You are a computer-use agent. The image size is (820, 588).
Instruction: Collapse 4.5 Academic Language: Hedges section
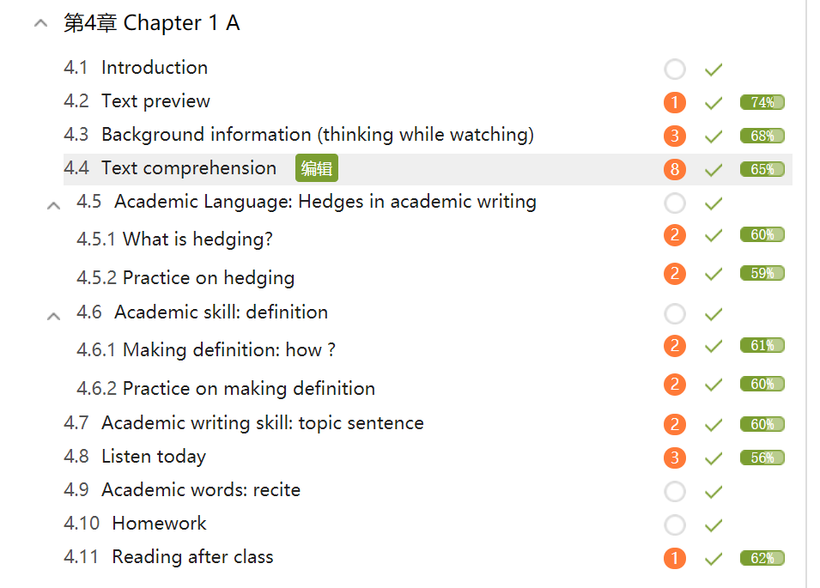(x=53, y=205)
